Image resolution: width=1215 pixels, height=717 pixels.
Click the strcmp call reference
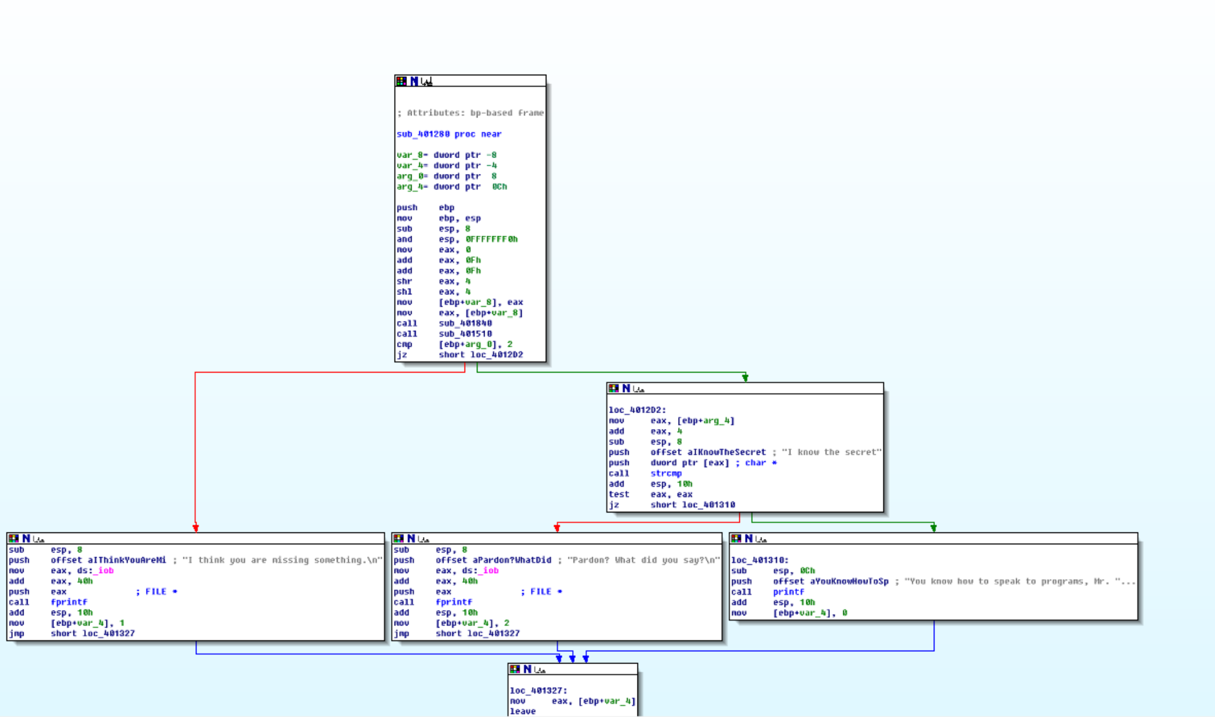coord(666,473)
